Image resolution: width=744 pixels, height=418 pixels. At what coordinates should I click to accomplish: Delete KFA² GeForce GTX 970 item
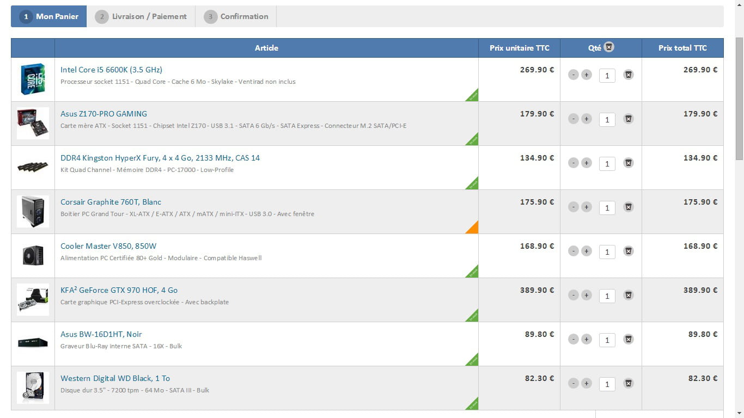pyautogui.click(x=628, y=295)
